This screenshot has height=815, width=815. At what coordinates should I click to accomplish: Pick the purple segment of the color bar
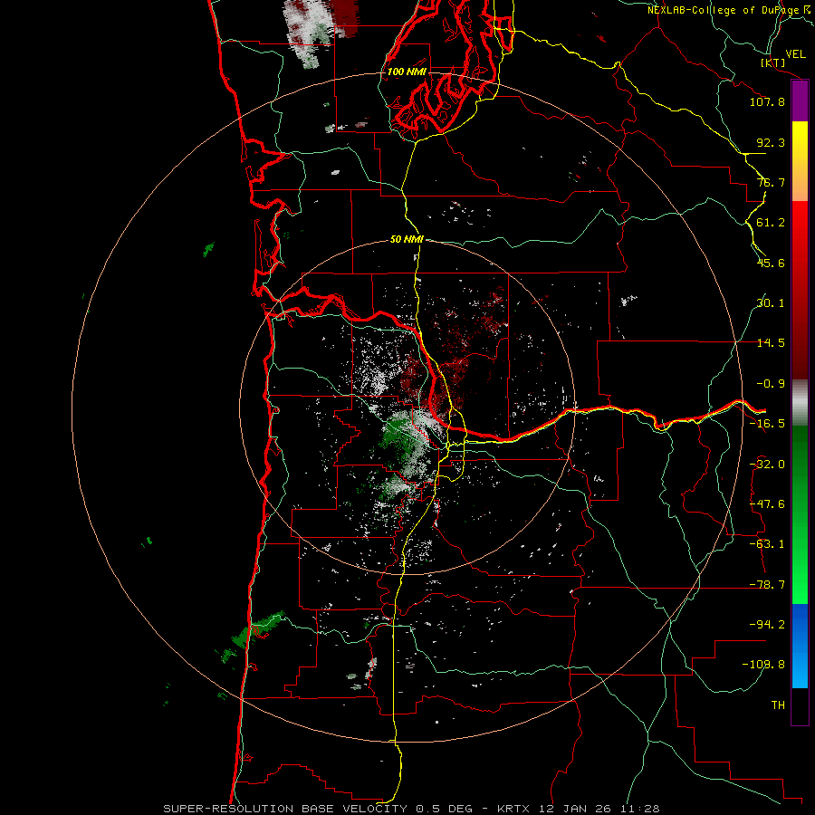800,101
